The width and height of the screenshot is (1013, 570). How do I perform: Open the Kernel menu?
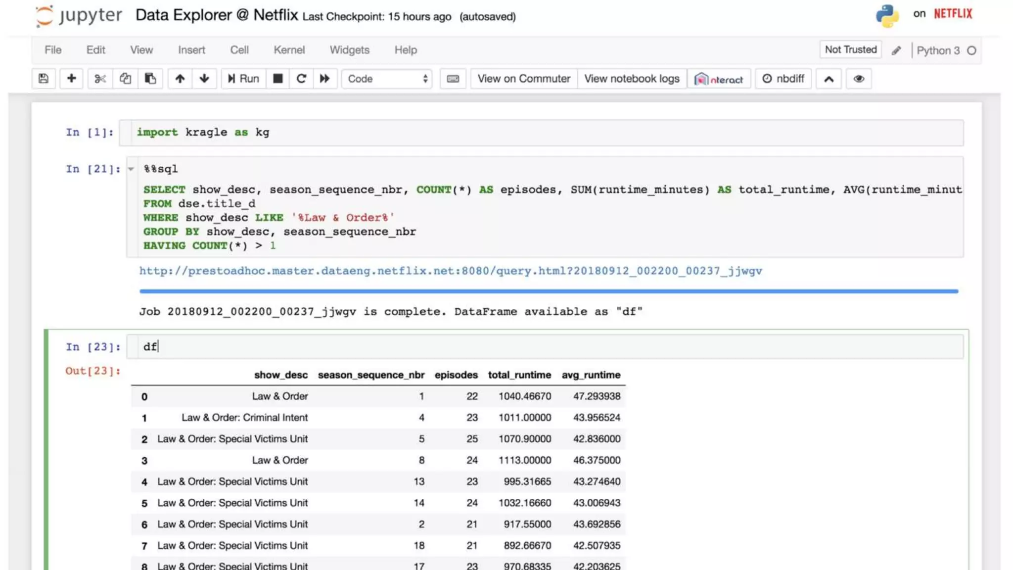[289, 50]
